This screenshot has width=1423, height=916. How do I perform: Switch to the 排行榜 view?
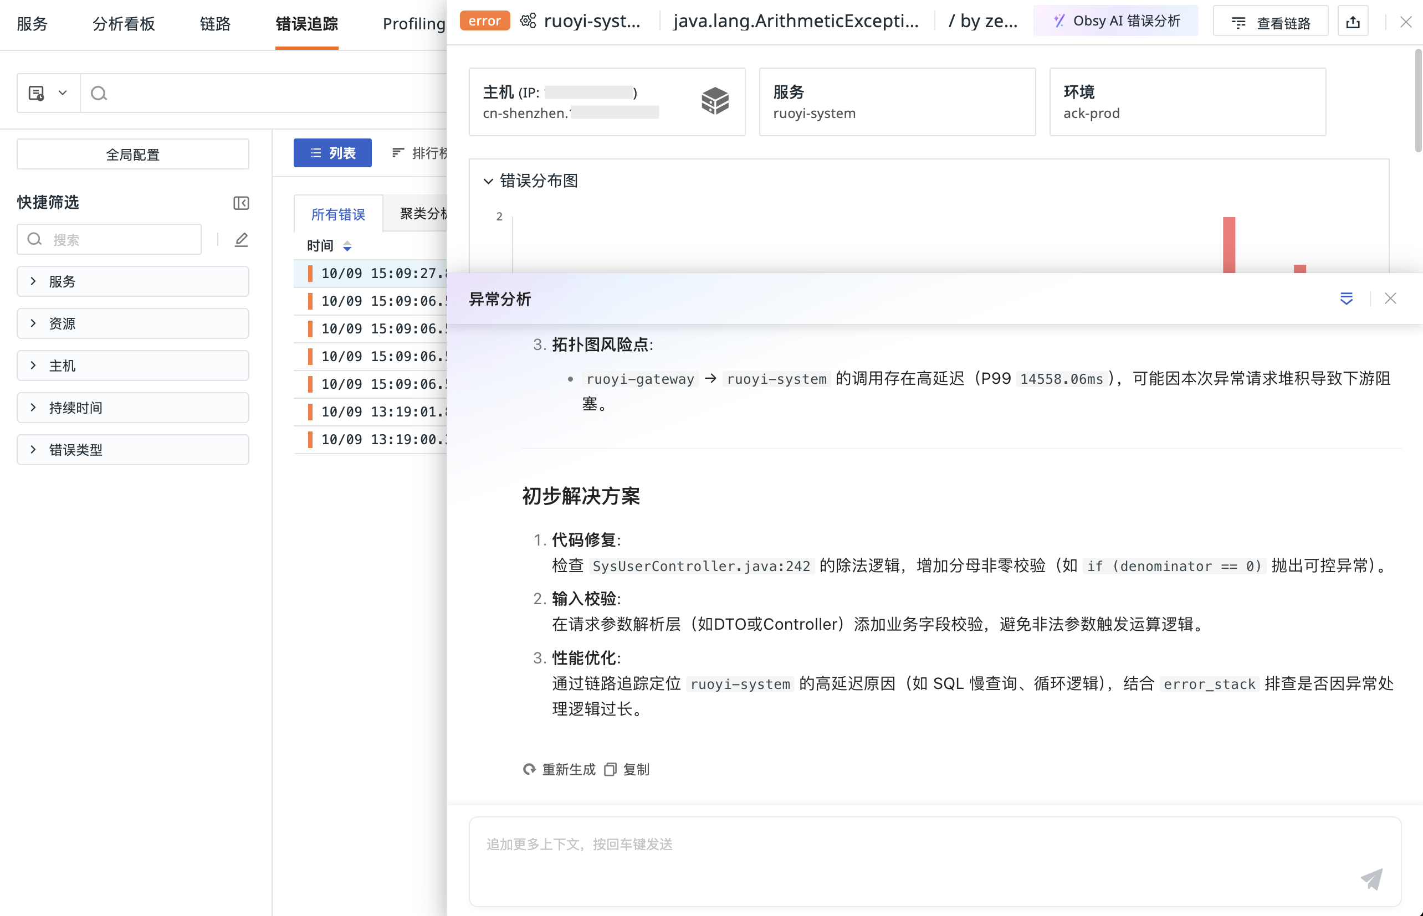tap(419, 153)
